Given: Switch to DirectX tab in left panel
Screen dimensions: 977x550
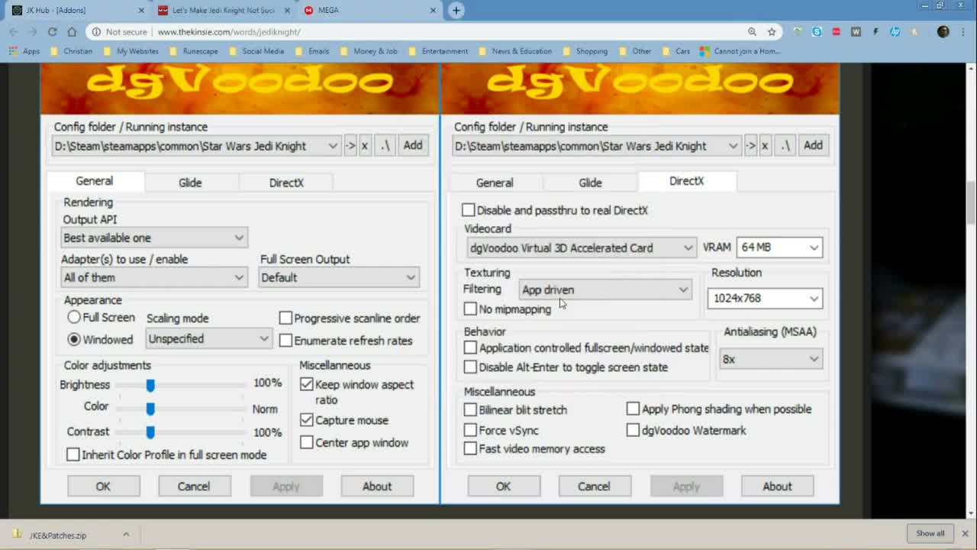Looking at the screenshot, I should click(286, 183).
